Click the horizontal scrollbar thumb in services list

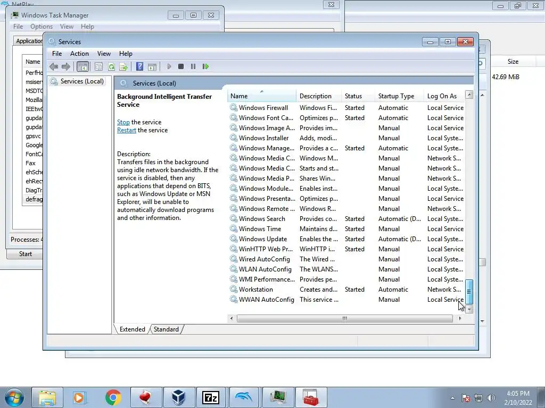(x=344, y=319)
